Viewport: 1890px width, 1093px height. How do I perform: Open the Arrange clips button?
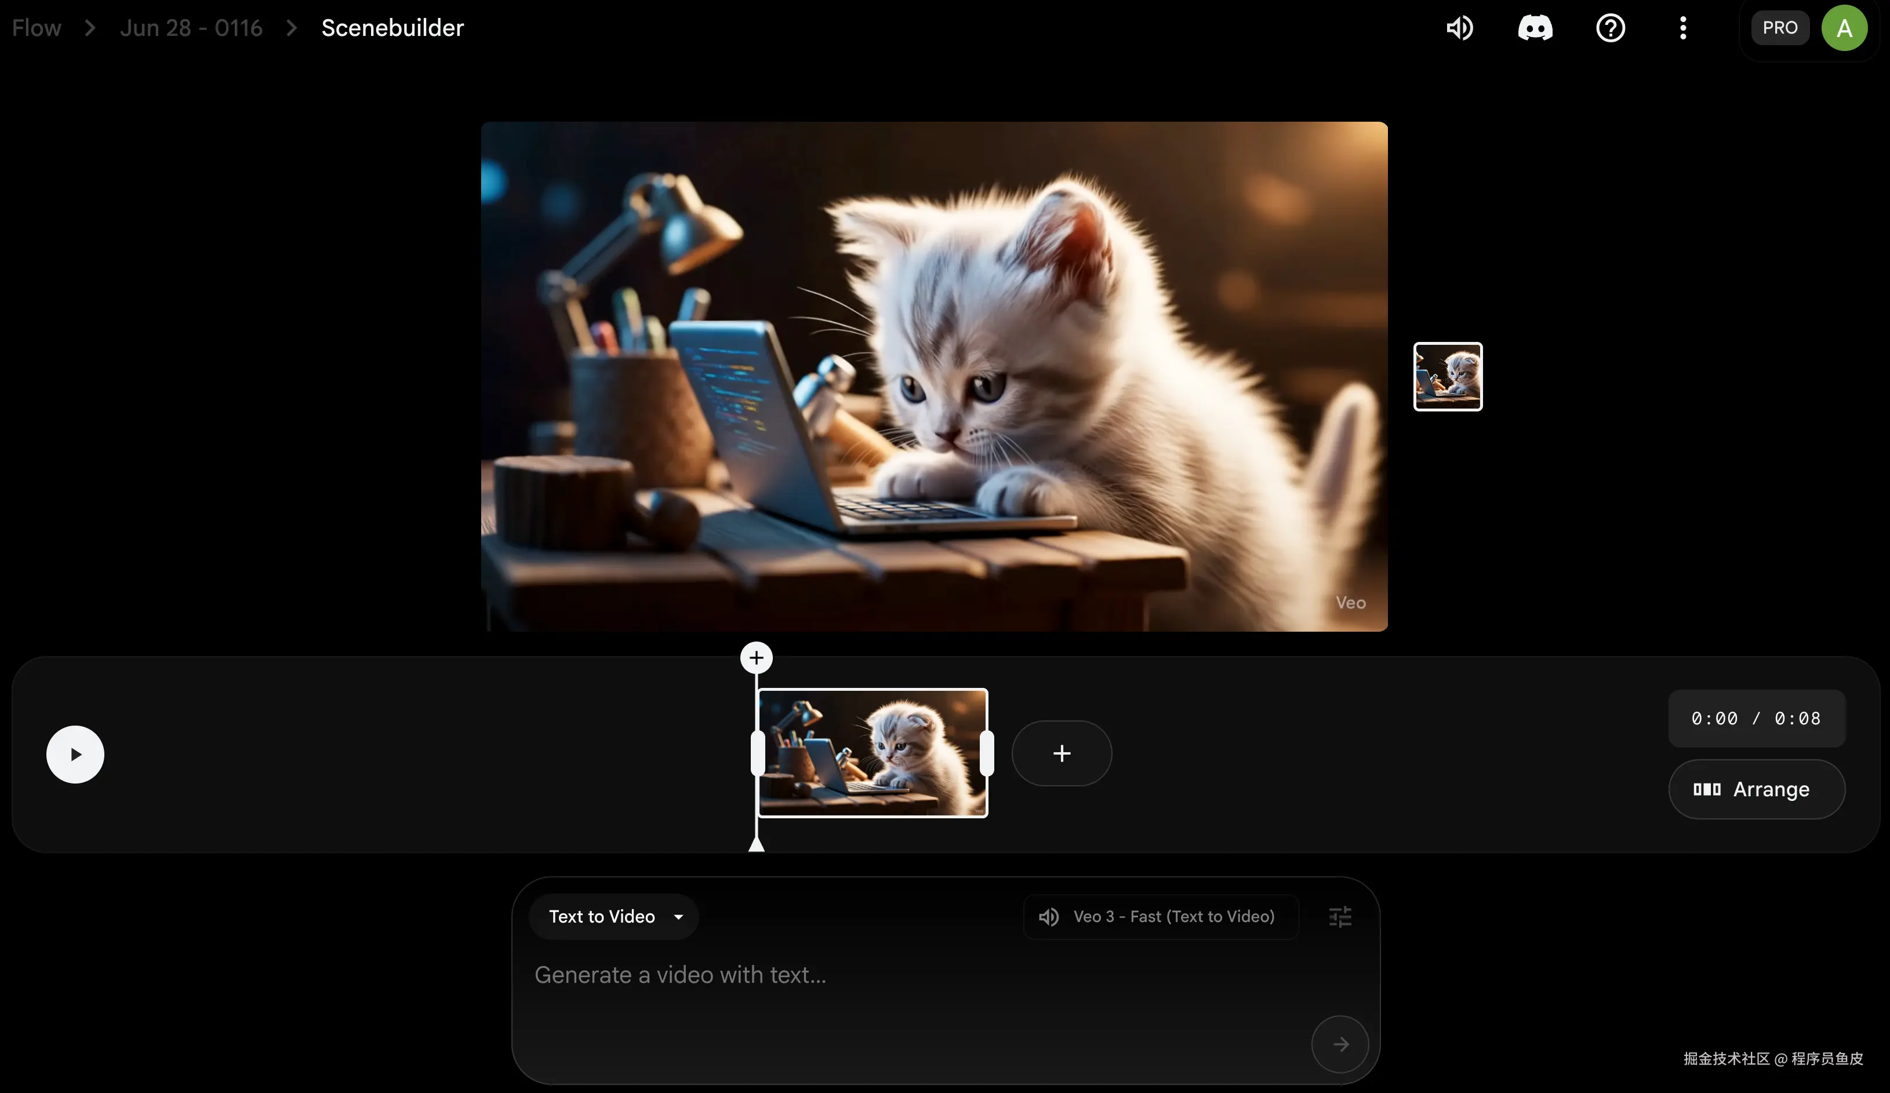[1755, 789]
